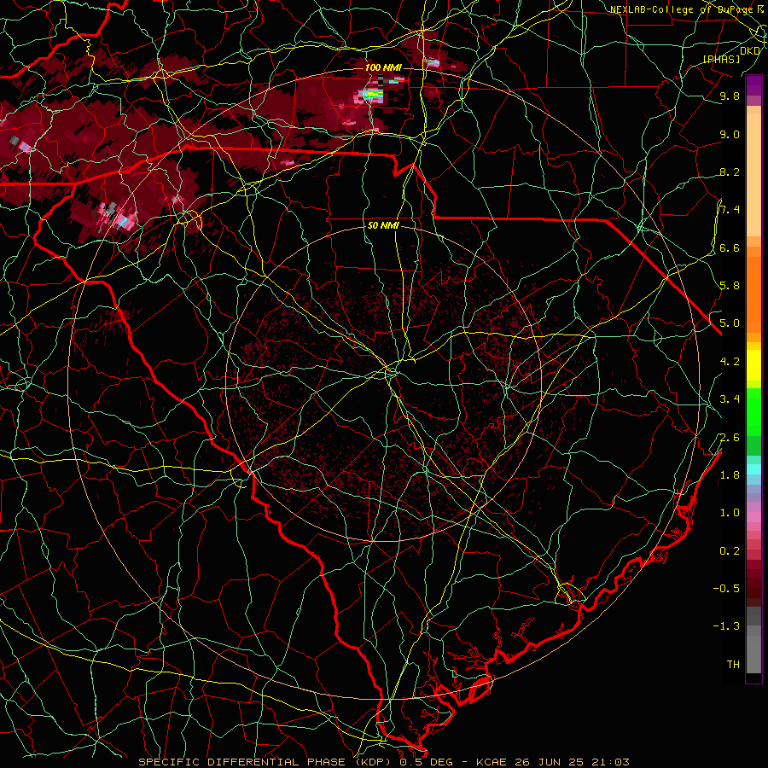This screenshot has height=768, width=768.
Task: Click the -0.5 scale label
Action: (726, 588)
